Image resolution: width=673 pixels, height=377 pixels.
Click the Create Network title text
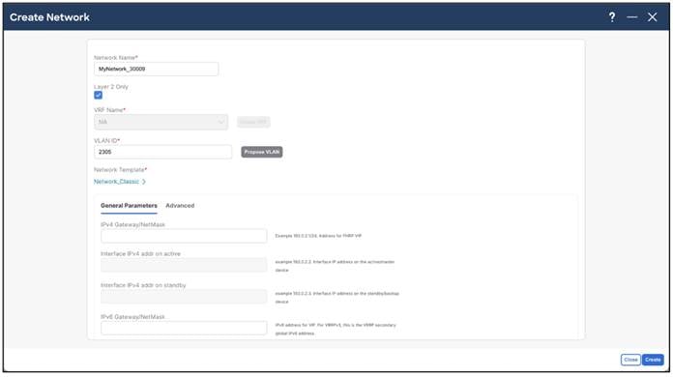click(x=49, y=17)
